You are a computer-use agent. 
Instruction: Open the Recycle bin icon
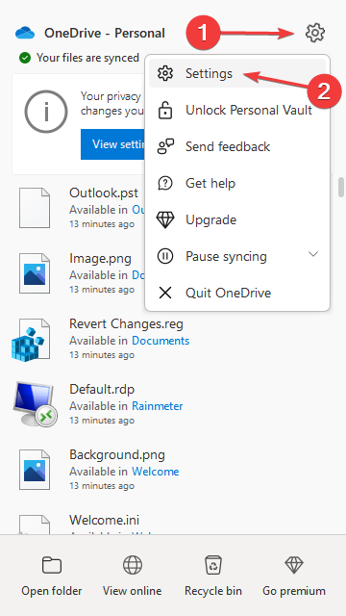pyautogui.click(x=213, y=565)
